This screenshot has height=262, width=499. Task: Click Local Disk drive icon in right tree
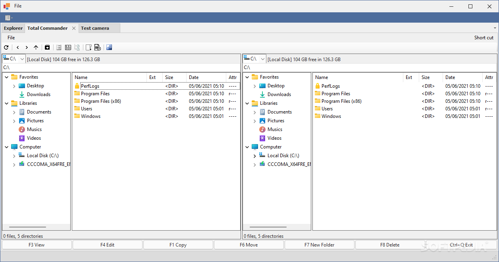click(262, 155)
